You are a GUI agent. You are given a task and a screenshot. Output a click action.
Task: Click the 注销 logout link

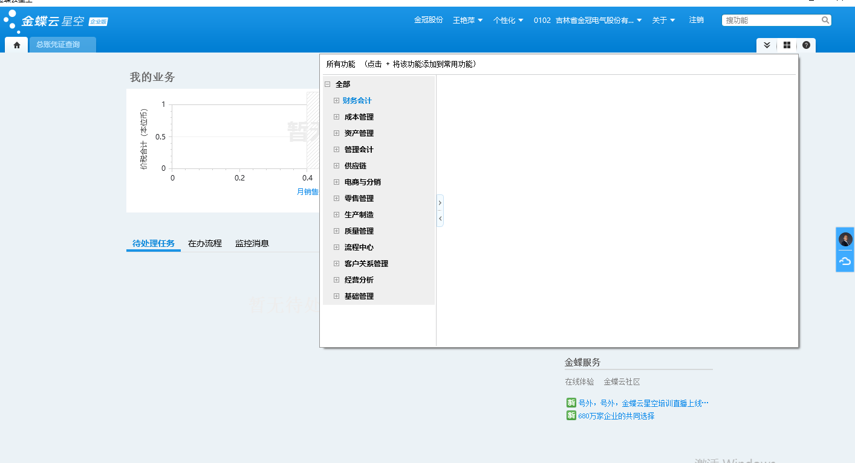point(696,20)
